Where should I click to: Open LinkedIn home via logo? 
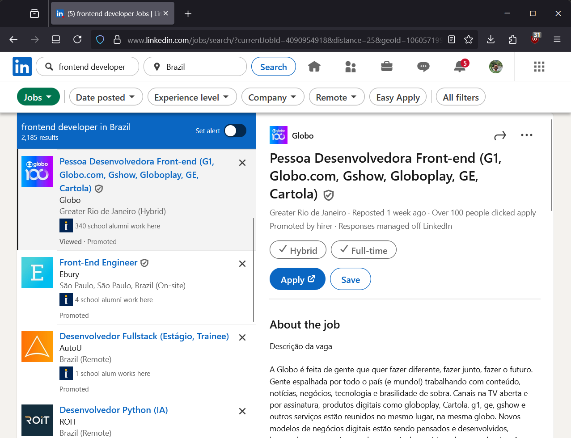[x=22, y=67]
